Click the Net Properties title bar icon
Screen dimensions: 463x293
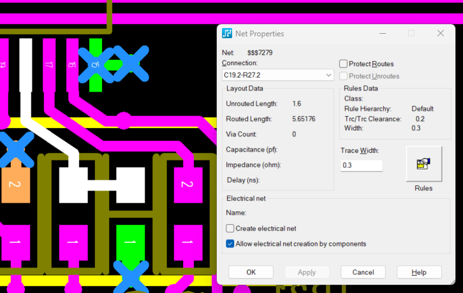[227, 33]
